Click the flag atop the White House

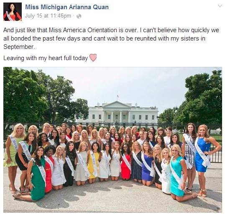coord(118,96)
